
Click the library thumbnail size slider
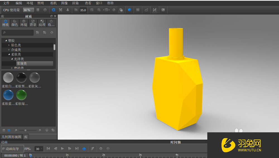[26, 130]
